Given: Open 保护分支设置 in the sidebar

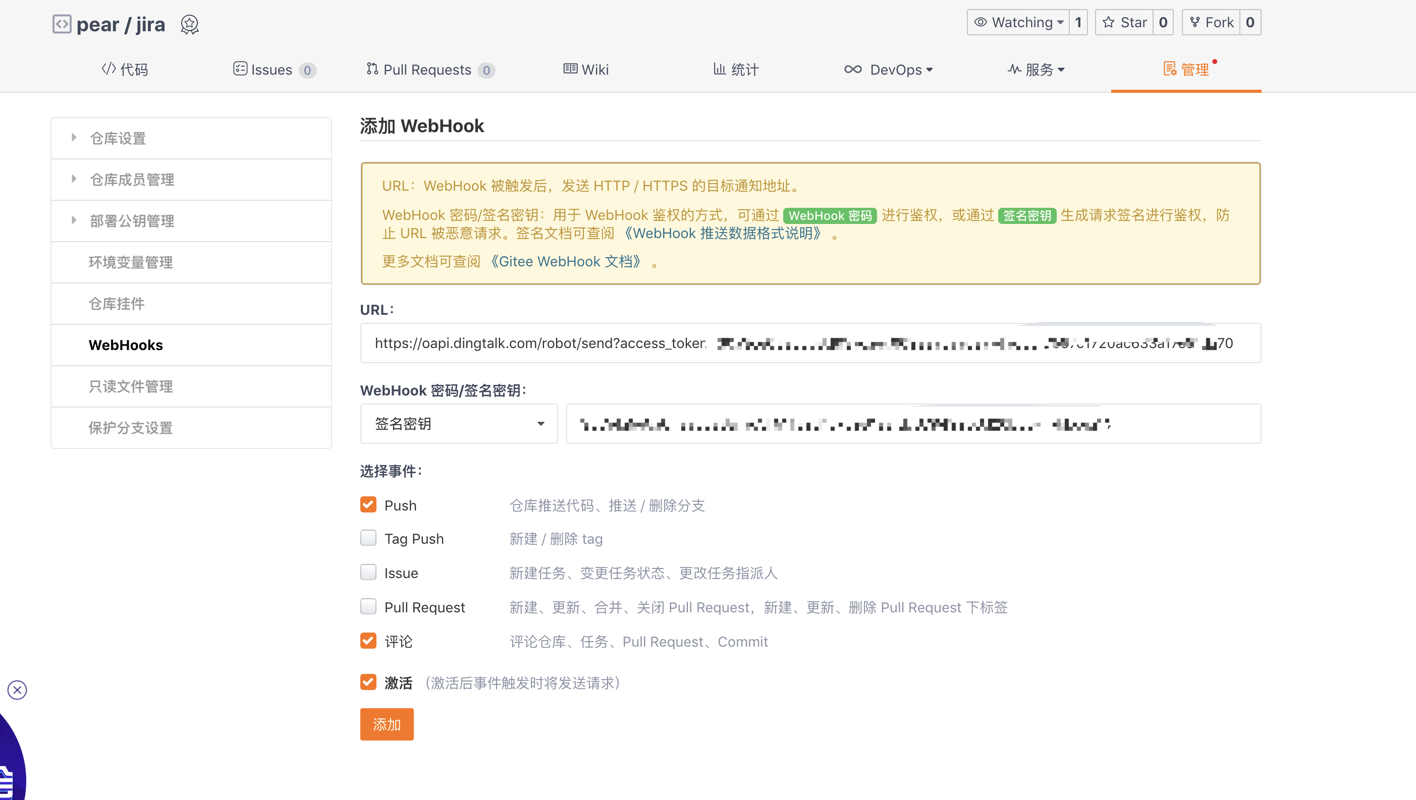Looking at the screenshot, I should [191, 428].
